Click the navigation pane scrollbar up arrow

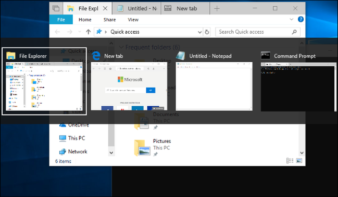click(x=111, y=44)
